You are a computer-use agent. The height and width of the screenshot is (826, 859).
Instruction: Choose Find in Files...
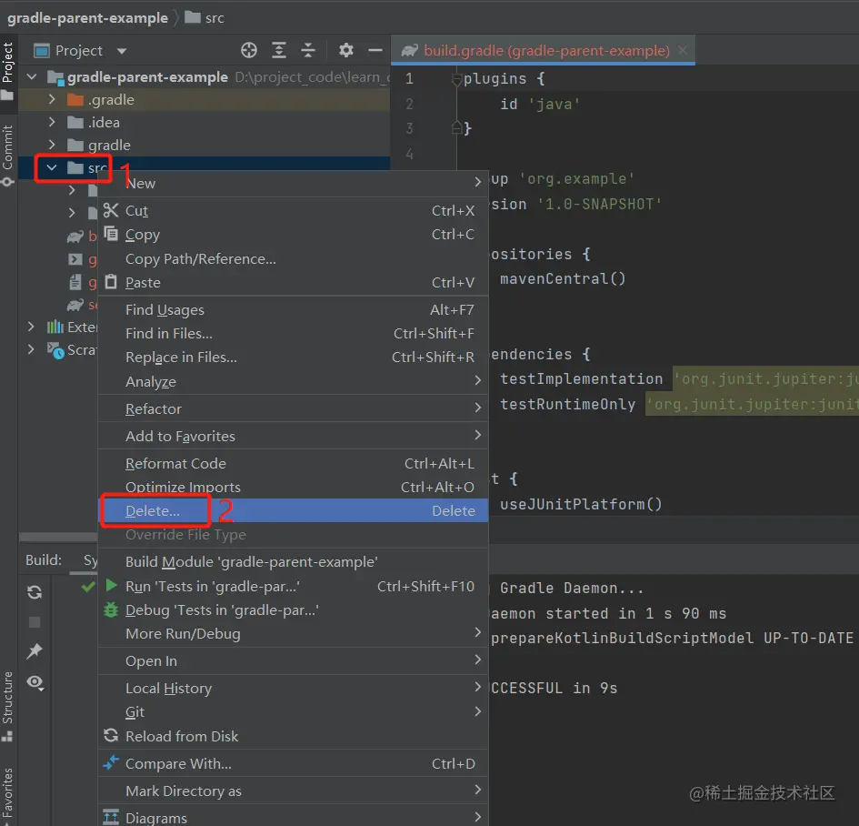pyautogui.click(x=293, y=333)
